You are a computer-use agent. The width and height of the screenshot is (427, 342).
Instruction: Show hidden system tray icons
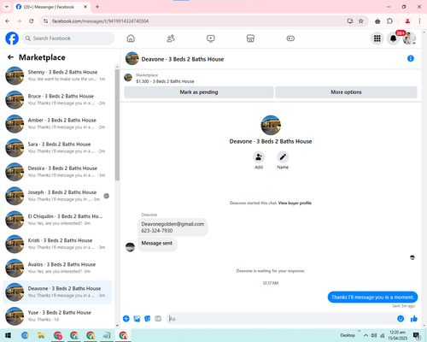click(x=366, y=335)
